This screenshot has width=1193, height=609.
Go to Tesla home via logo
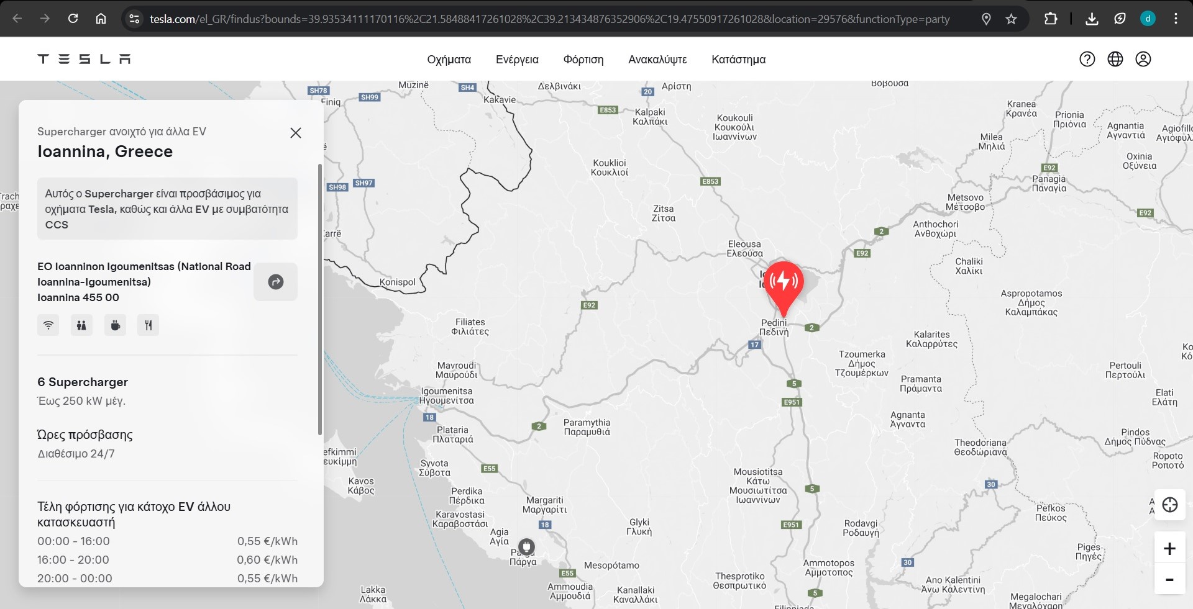84,59
